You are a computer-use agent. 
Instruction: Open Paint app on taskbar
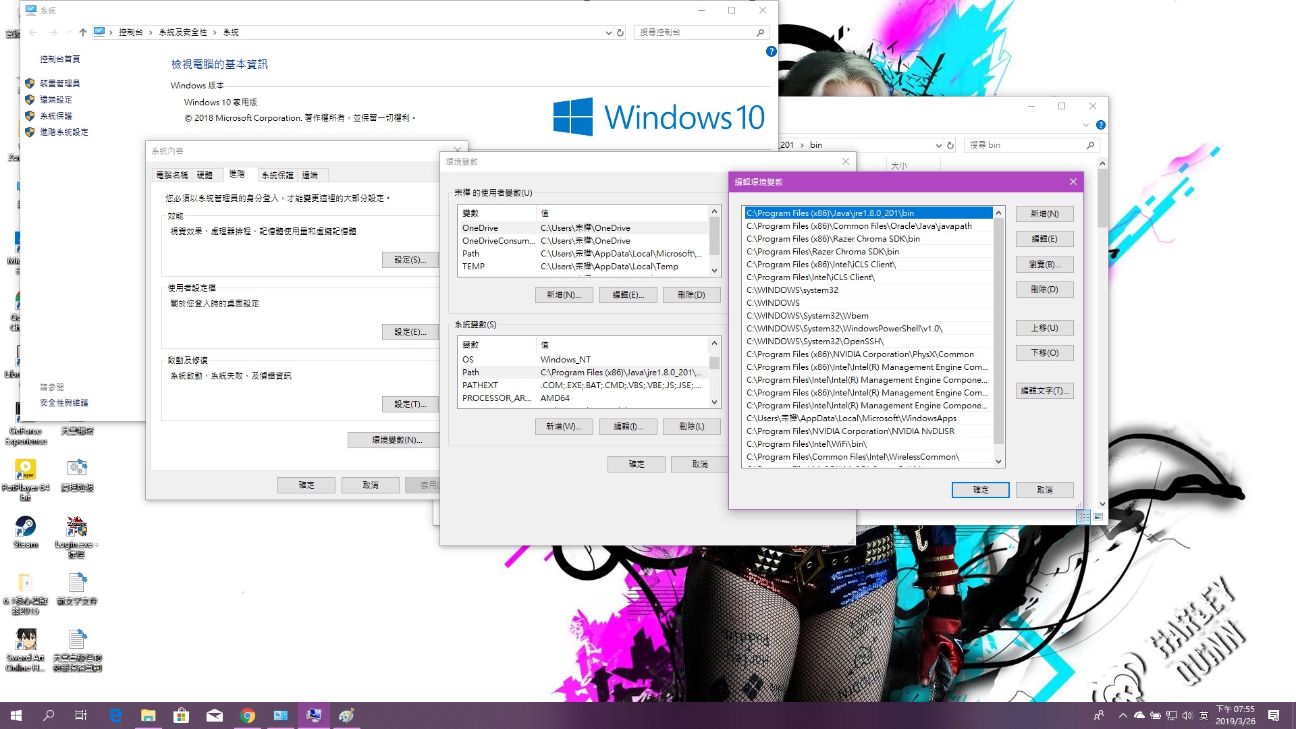click(x=346, y=715)
